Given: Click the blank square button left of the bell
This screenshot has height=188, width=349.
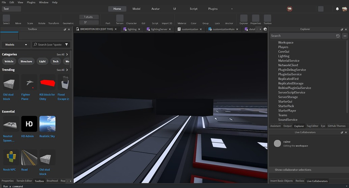Looking at the screenshot, I should tap(321, 9).
